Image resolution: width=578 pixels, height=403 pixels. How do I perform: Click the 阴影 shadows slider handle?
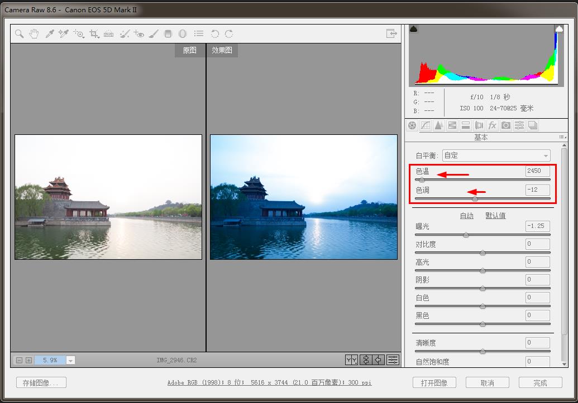coord(483,289)
